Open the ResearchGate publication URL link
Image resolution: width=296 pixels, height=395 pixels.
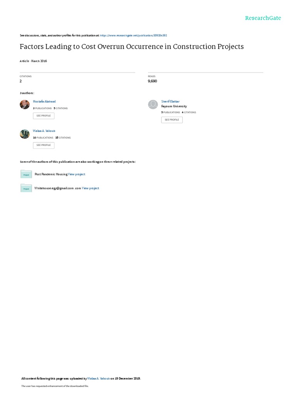click(133, 35)
